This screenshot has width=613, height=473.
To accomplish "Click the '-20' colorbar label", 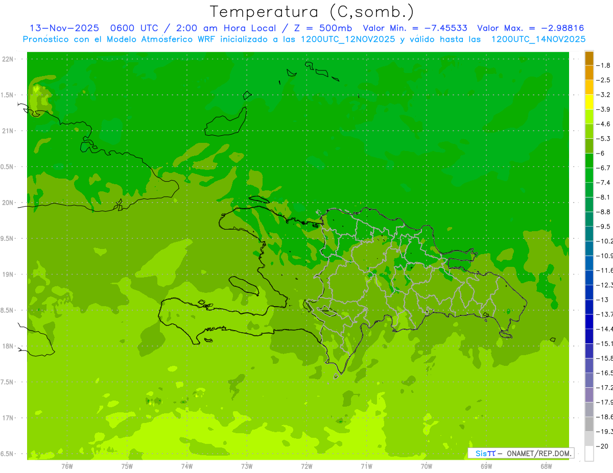I will 602,446.
